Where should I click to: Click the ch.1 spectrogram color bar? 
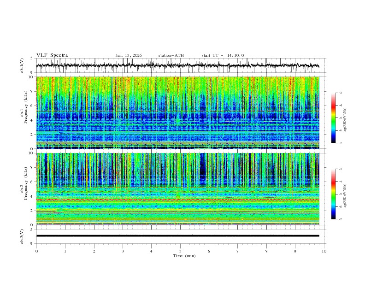coord(333,117)
